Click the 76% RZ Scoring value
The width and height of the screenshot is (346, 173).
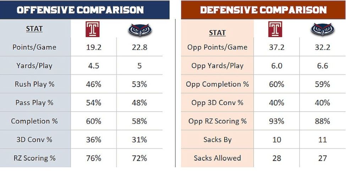click(x=94, y=158)
